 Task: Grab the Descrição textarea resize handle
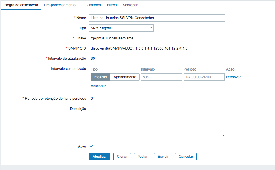[223, 136]
